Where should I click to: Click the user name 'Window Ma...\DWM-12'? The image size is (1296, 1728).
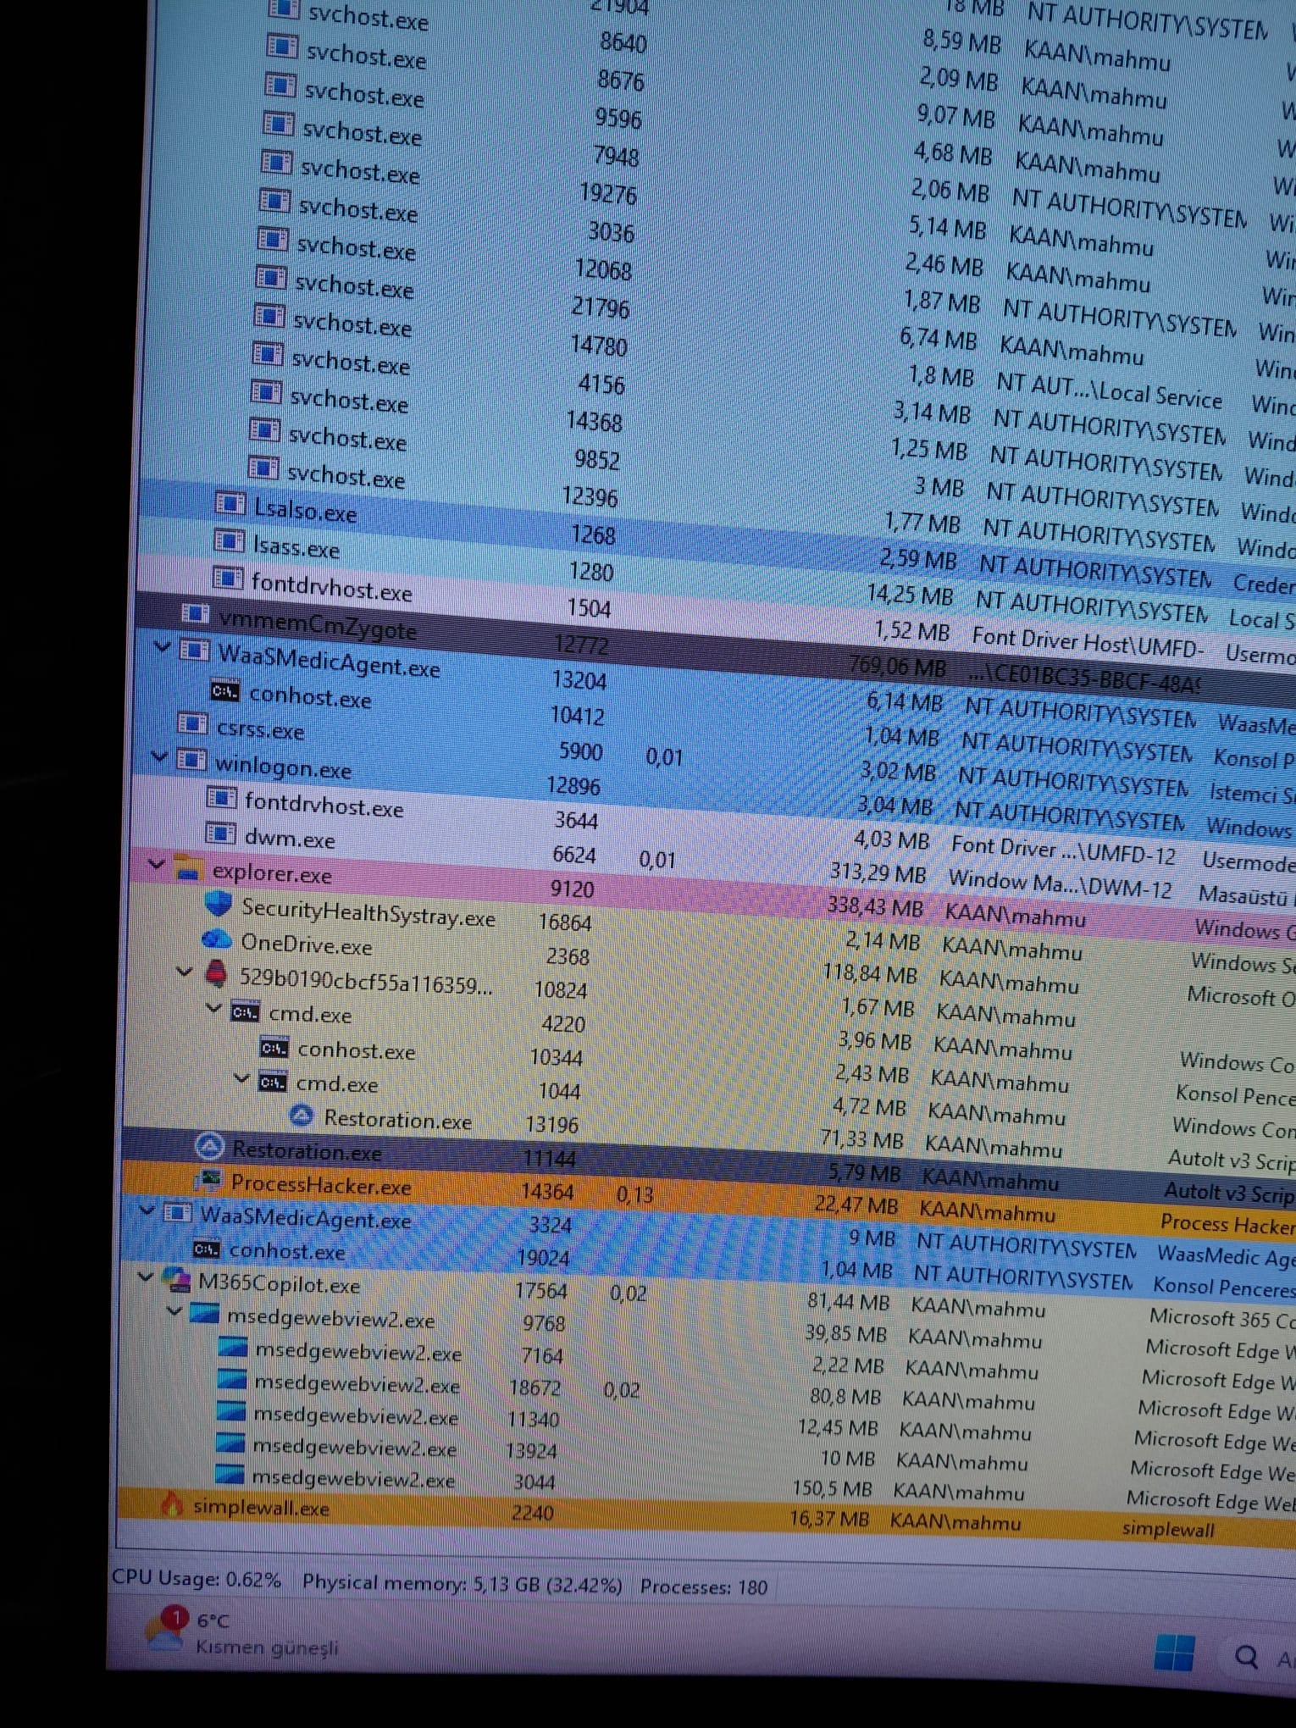(1061, 884)
